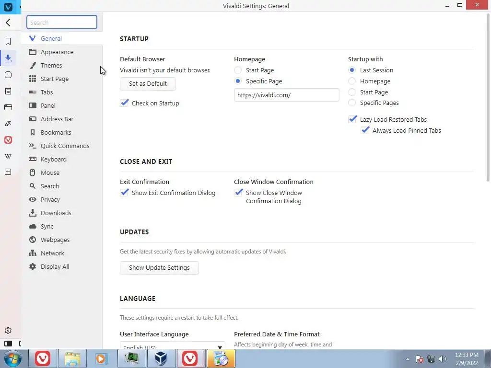Viewport: 491px width, 368px height.
Task: Toggle Always Load Pinned Tabs
Action: coord(365,130)
